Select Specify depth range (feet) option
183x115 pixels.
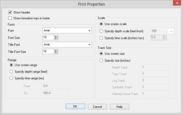pyautogui.click(x=11, y=71)
